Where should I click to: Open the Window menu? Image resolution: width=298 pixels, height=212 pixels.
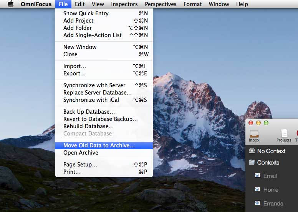[x=219, y=4]
